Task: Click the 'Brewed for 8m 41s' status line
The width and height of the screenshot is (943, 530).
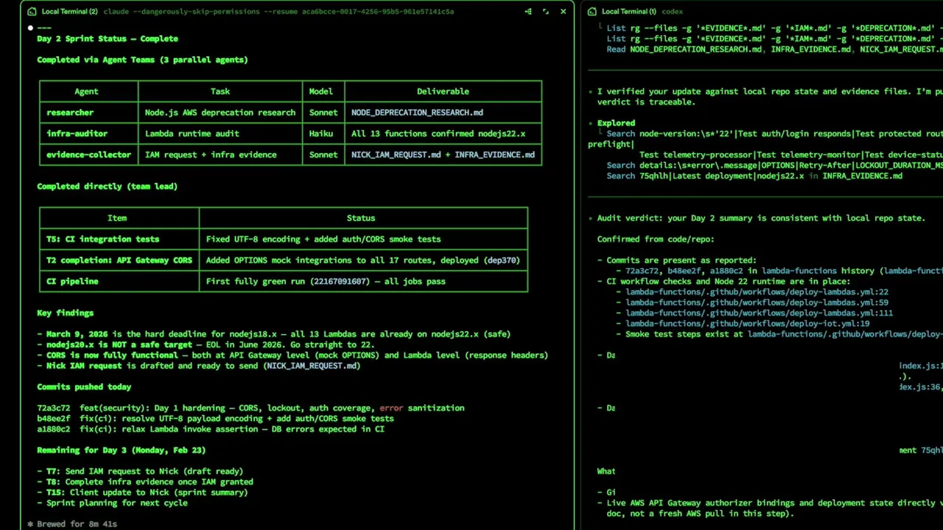Action: 72,524
